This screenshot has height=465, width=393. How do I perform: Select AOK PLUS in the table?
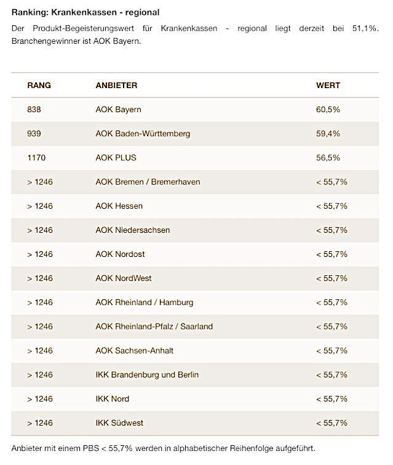pos(116,158)
